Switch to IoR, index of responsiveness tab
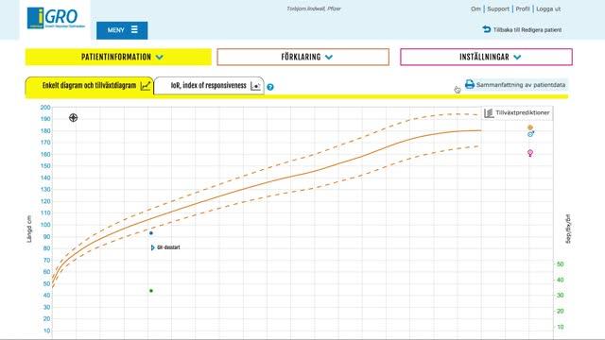 (209, 86)
